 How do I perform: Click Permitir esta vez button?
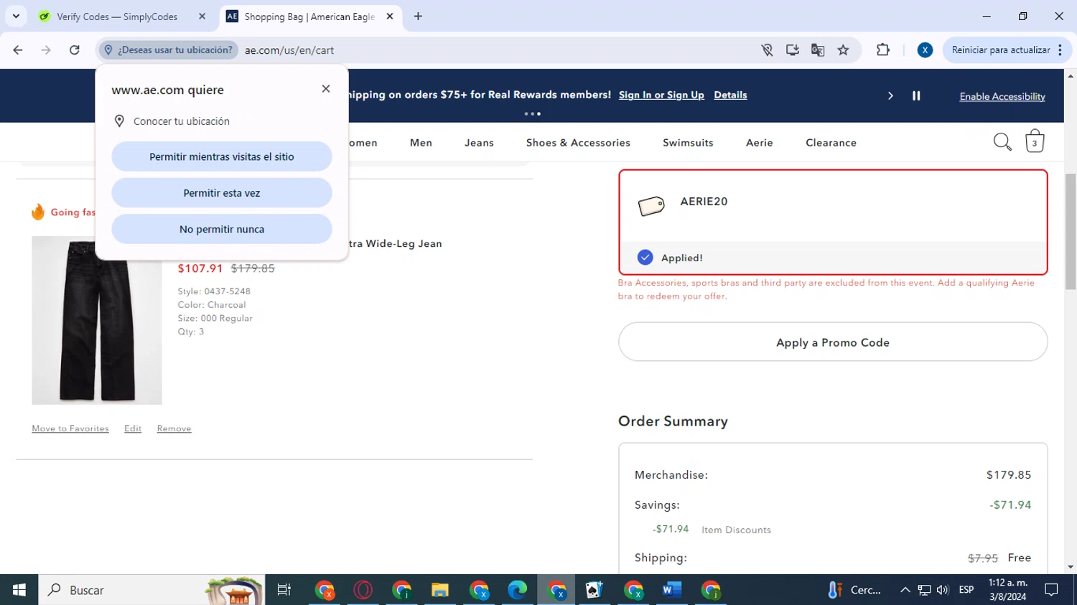click(222, 193)
